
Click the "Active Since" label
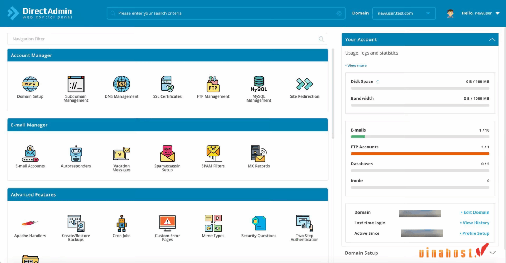tap(367, 233)
